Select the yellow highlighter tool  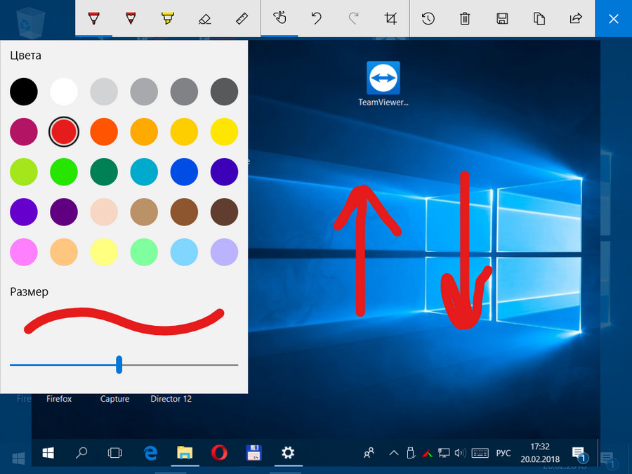(x=168, y=18)
